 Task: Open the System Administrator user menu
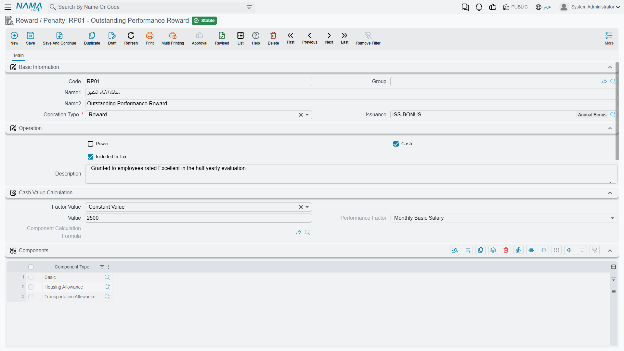click(x=590, y=7)
